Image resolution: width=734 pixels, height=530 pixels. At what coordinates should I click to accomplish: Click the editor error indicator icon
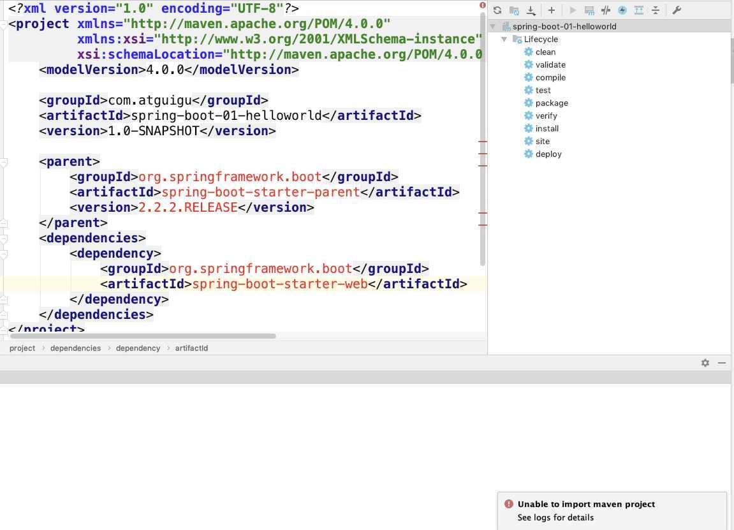tap(482, 6)
